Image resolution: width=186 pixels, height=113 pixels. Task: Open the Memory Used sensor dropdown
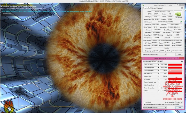pyautogui.click(x=158, y=76)
